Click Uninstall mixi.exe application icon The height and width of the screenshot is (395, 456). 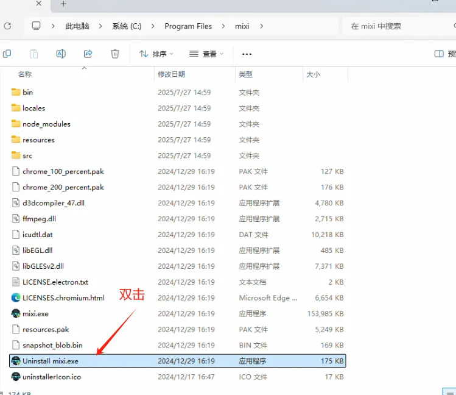point(16,361)
